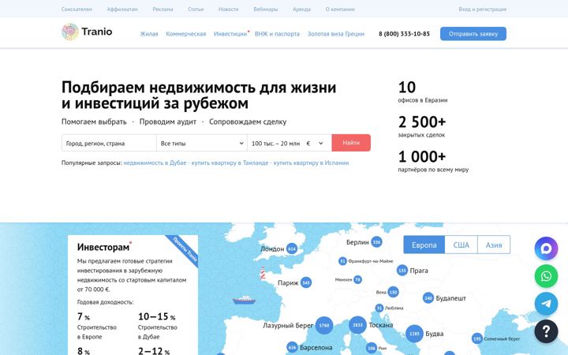Select Тоскана map marker

coord(357,325)
